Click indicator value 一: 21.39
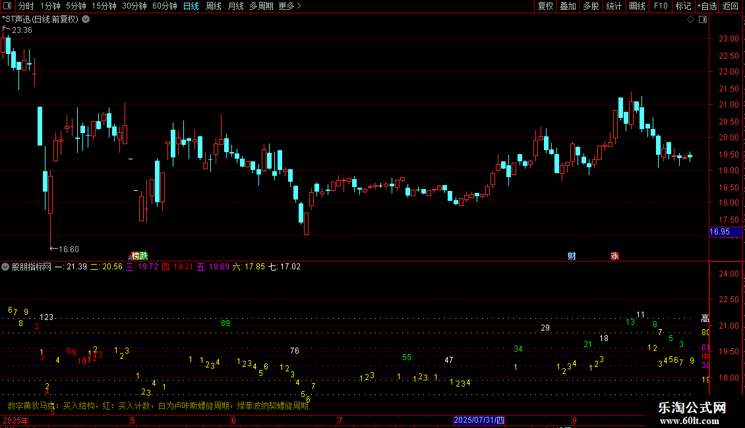 [x=71, y=267]
